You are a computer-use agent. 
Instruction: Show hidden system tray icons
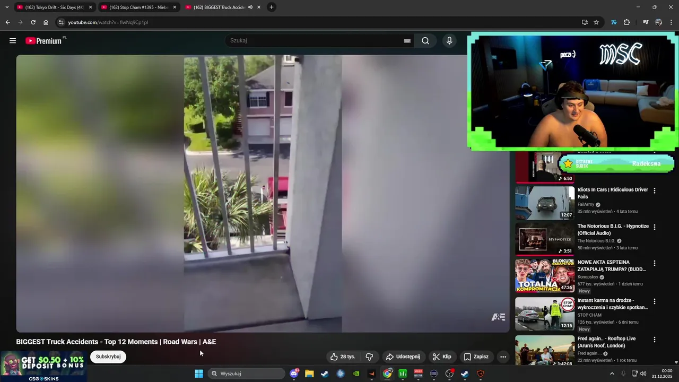click(612, 374)
